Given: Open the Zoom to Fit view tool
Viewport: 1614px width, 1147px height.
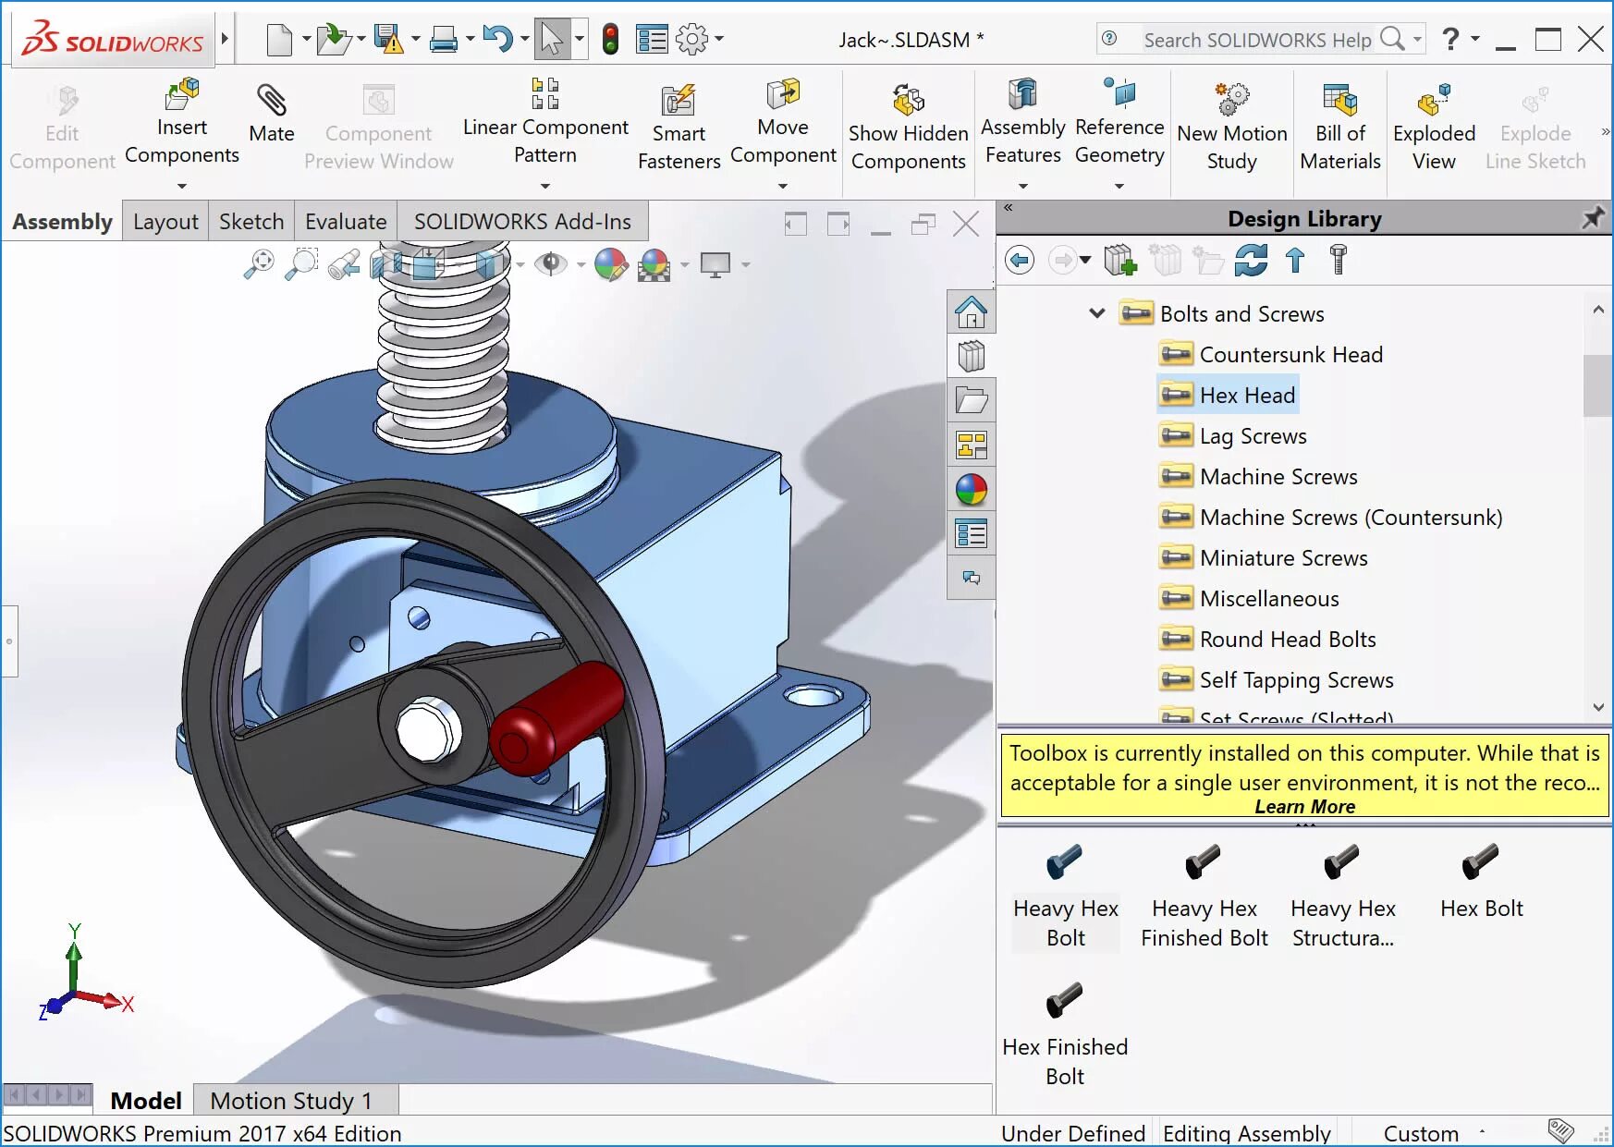Looking at the screenshot, I should point(259,264).
